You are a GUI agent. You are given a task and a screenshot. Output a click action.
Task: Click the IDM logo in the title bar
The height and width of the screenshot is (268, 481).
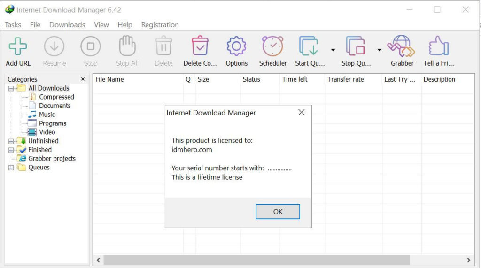click(x=9, y=9)
